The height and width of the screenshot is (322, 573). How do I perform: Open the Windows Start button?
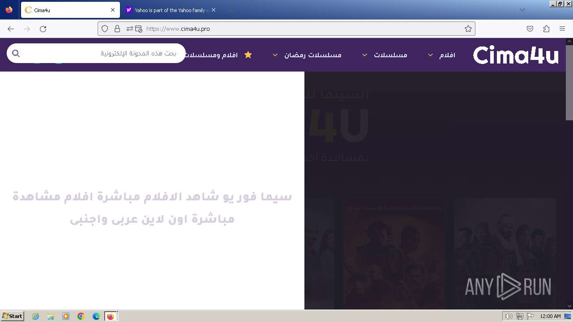pos(12,316)
